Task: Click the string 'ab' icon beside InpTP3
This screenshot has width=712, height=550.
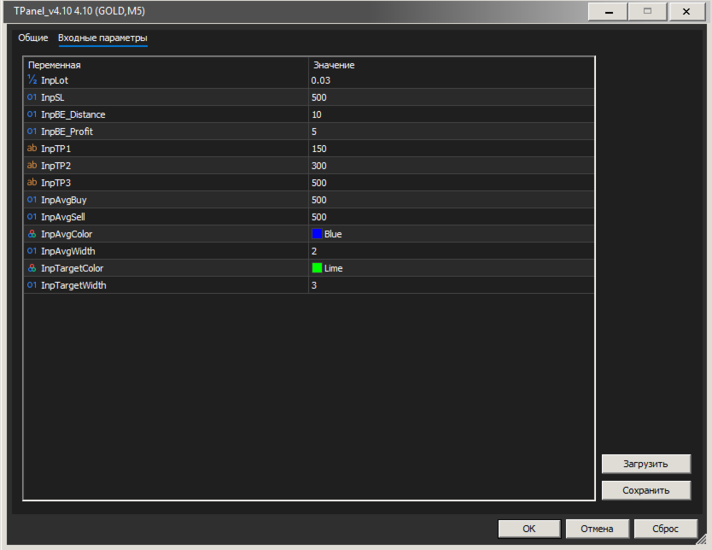Action: coord(32,183)
